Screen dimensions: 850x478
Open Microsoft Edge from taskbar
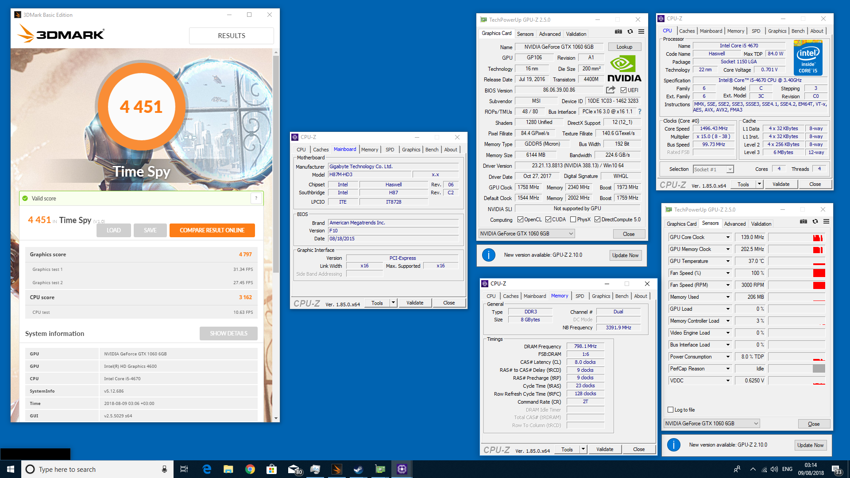(207, 469)
